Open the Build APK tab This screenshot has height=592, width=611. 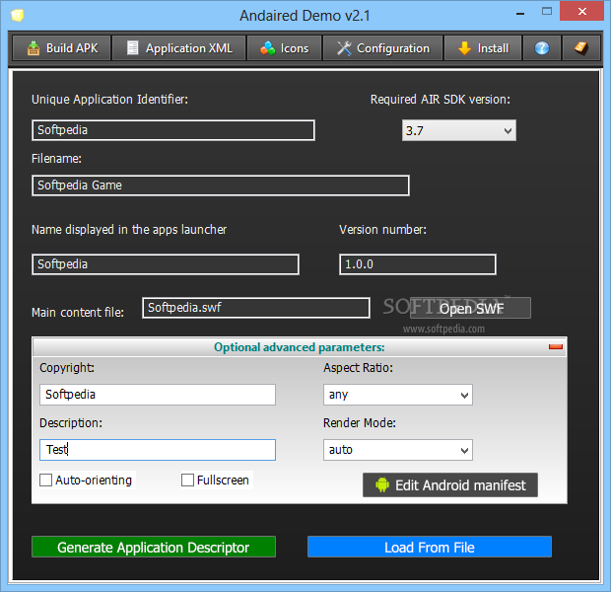coord(61,48)
